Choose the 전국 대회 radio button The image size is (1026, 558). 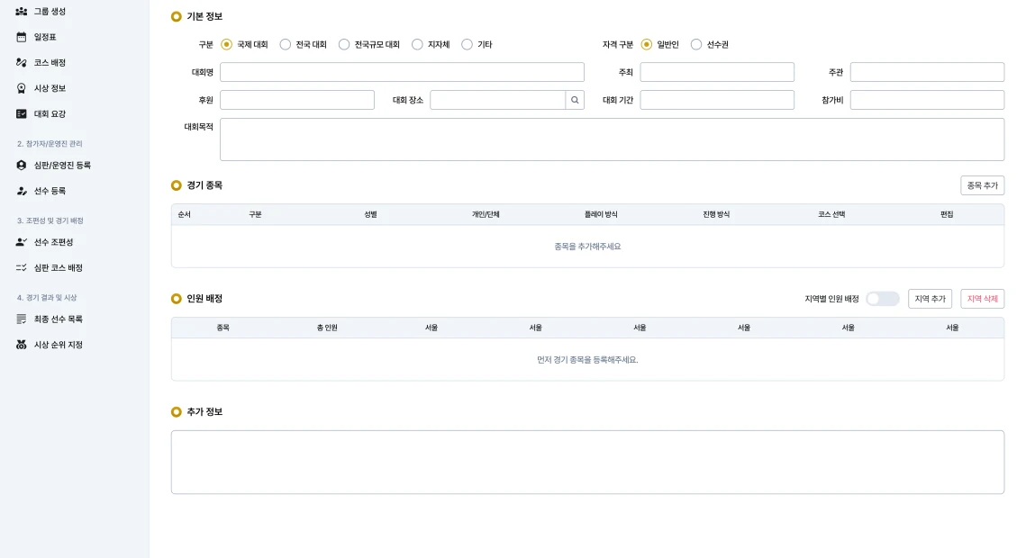coord(286,44)
